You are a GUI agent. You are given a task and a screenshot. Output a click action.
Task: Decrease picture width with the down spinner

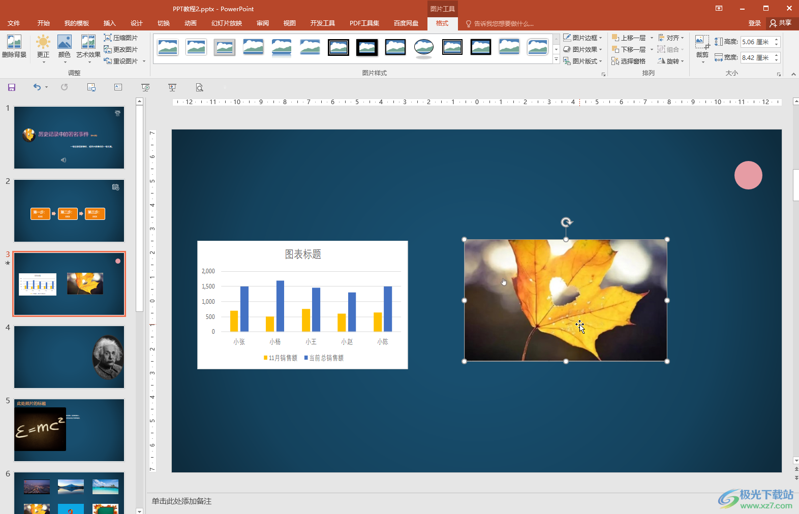777,60
